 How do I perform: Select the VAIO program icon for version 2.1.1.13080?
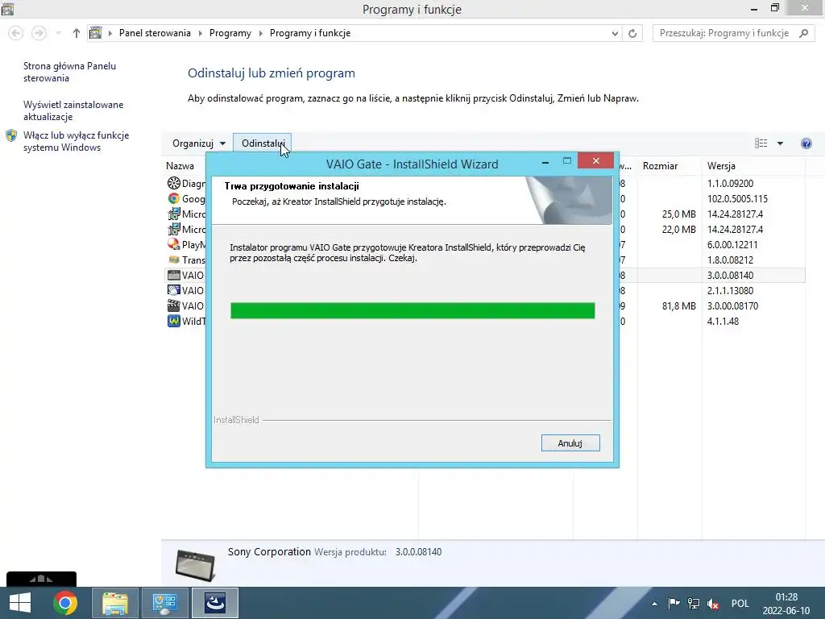click(174, 290)
